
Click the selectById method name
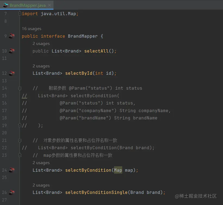pyautogui.click(x=79, y=73)
